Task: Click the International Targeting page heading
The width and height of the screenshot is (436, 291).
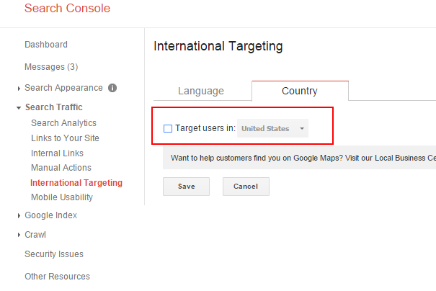Action: click(218, 46)
